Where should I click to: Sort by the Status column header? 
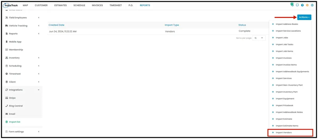tap(242, 25)
